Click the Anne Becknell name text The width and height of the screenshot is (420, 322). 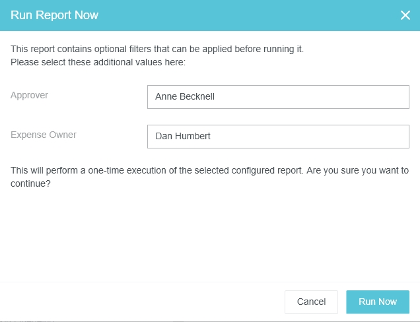click(185, 97)
